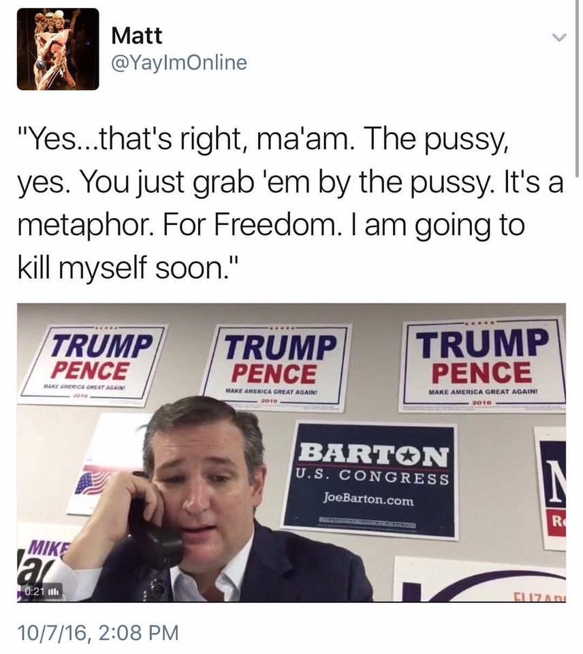Click the JoeBarton.com text in the video
Viewport: 583px width, 654px height.
368,499
